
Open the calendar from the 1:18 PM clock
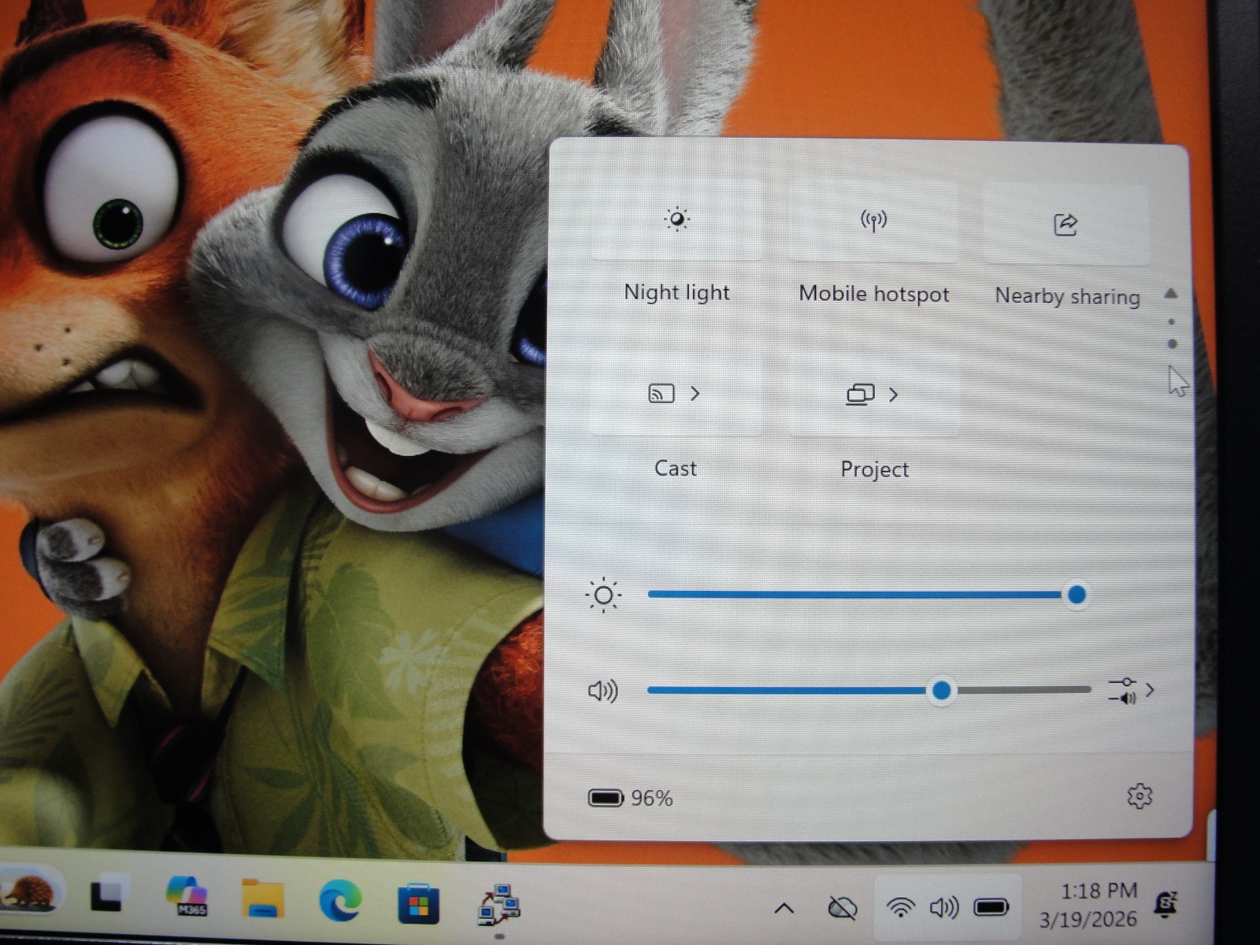tap(1088, 905)
